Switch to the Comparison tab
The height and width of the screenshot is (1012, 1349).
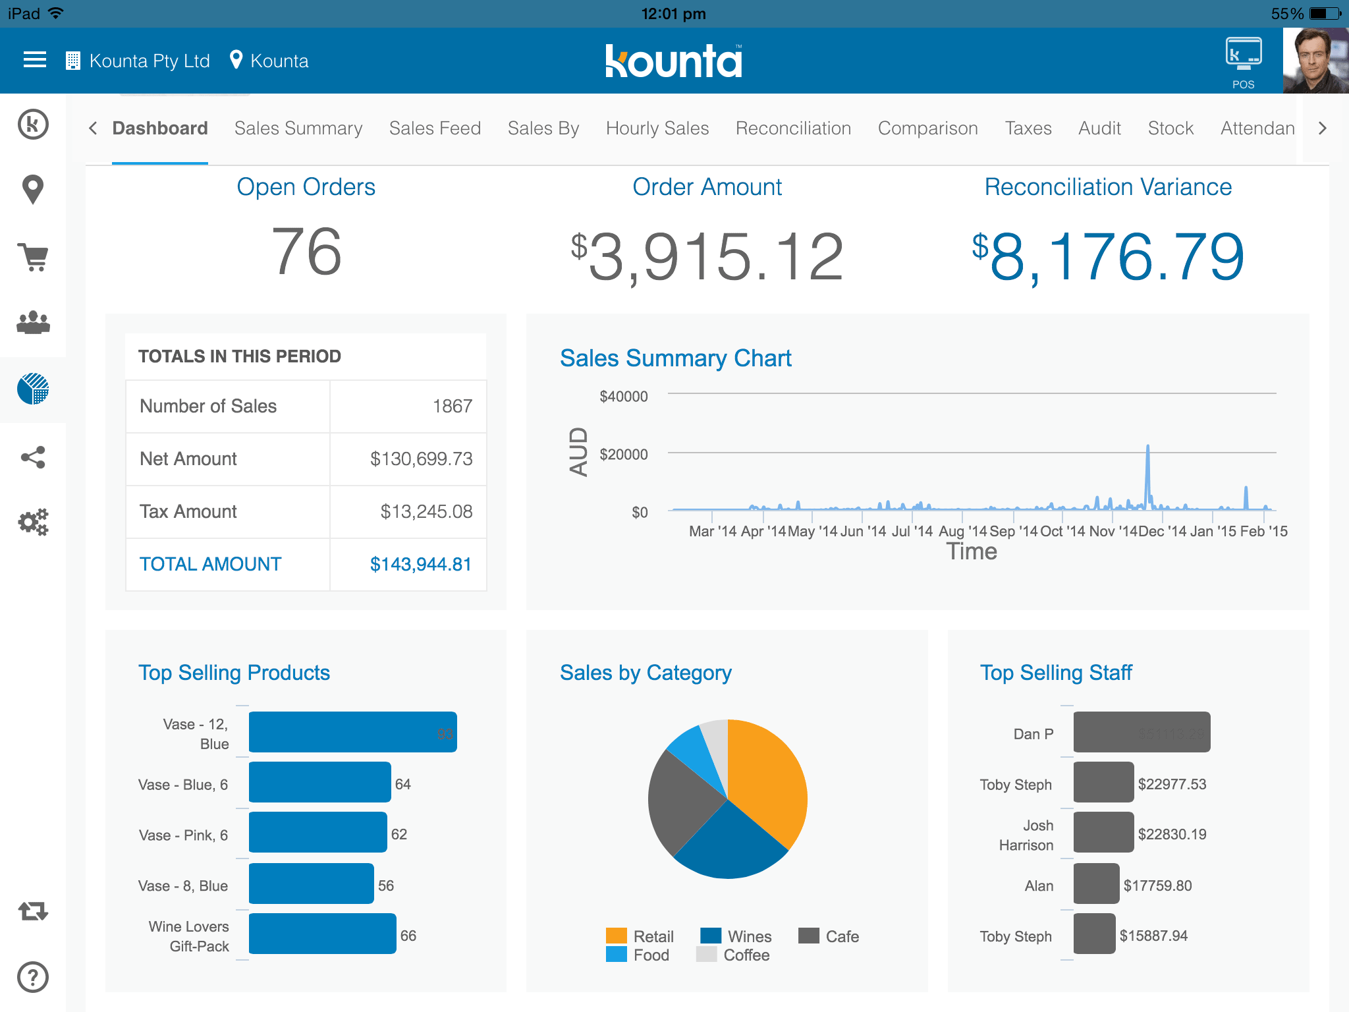point(927,128)
